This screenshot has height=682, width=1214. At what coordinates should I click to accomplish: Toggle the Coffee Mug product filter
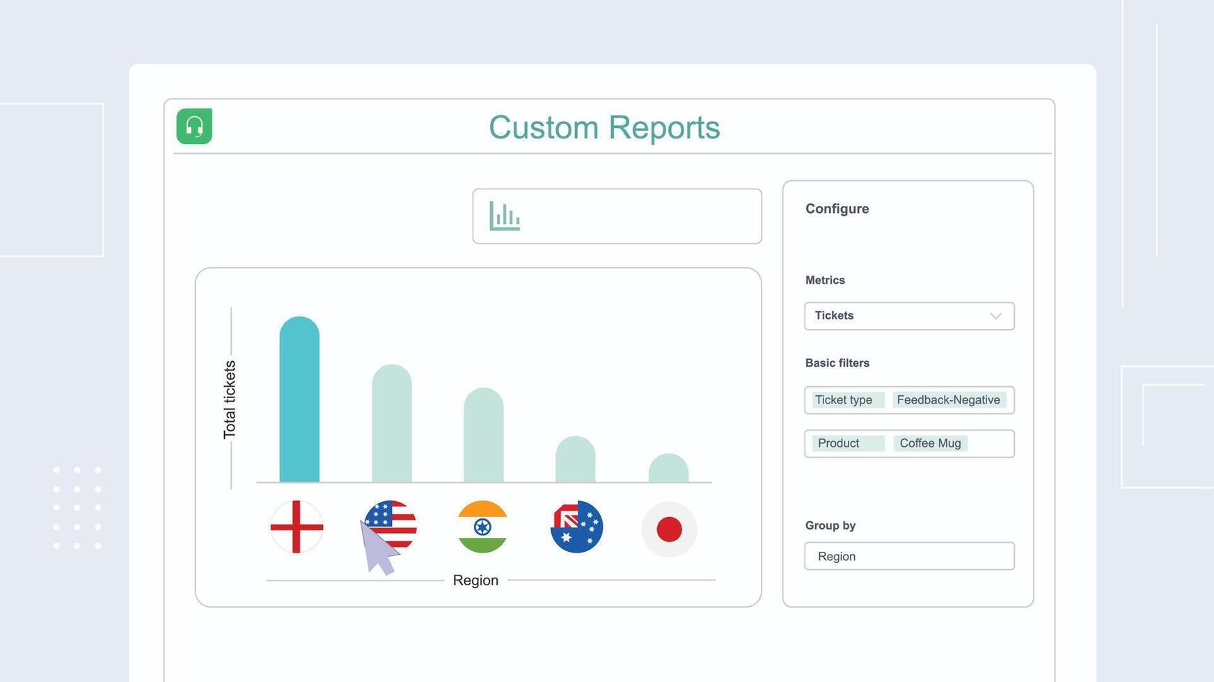(x=930, y=443)
